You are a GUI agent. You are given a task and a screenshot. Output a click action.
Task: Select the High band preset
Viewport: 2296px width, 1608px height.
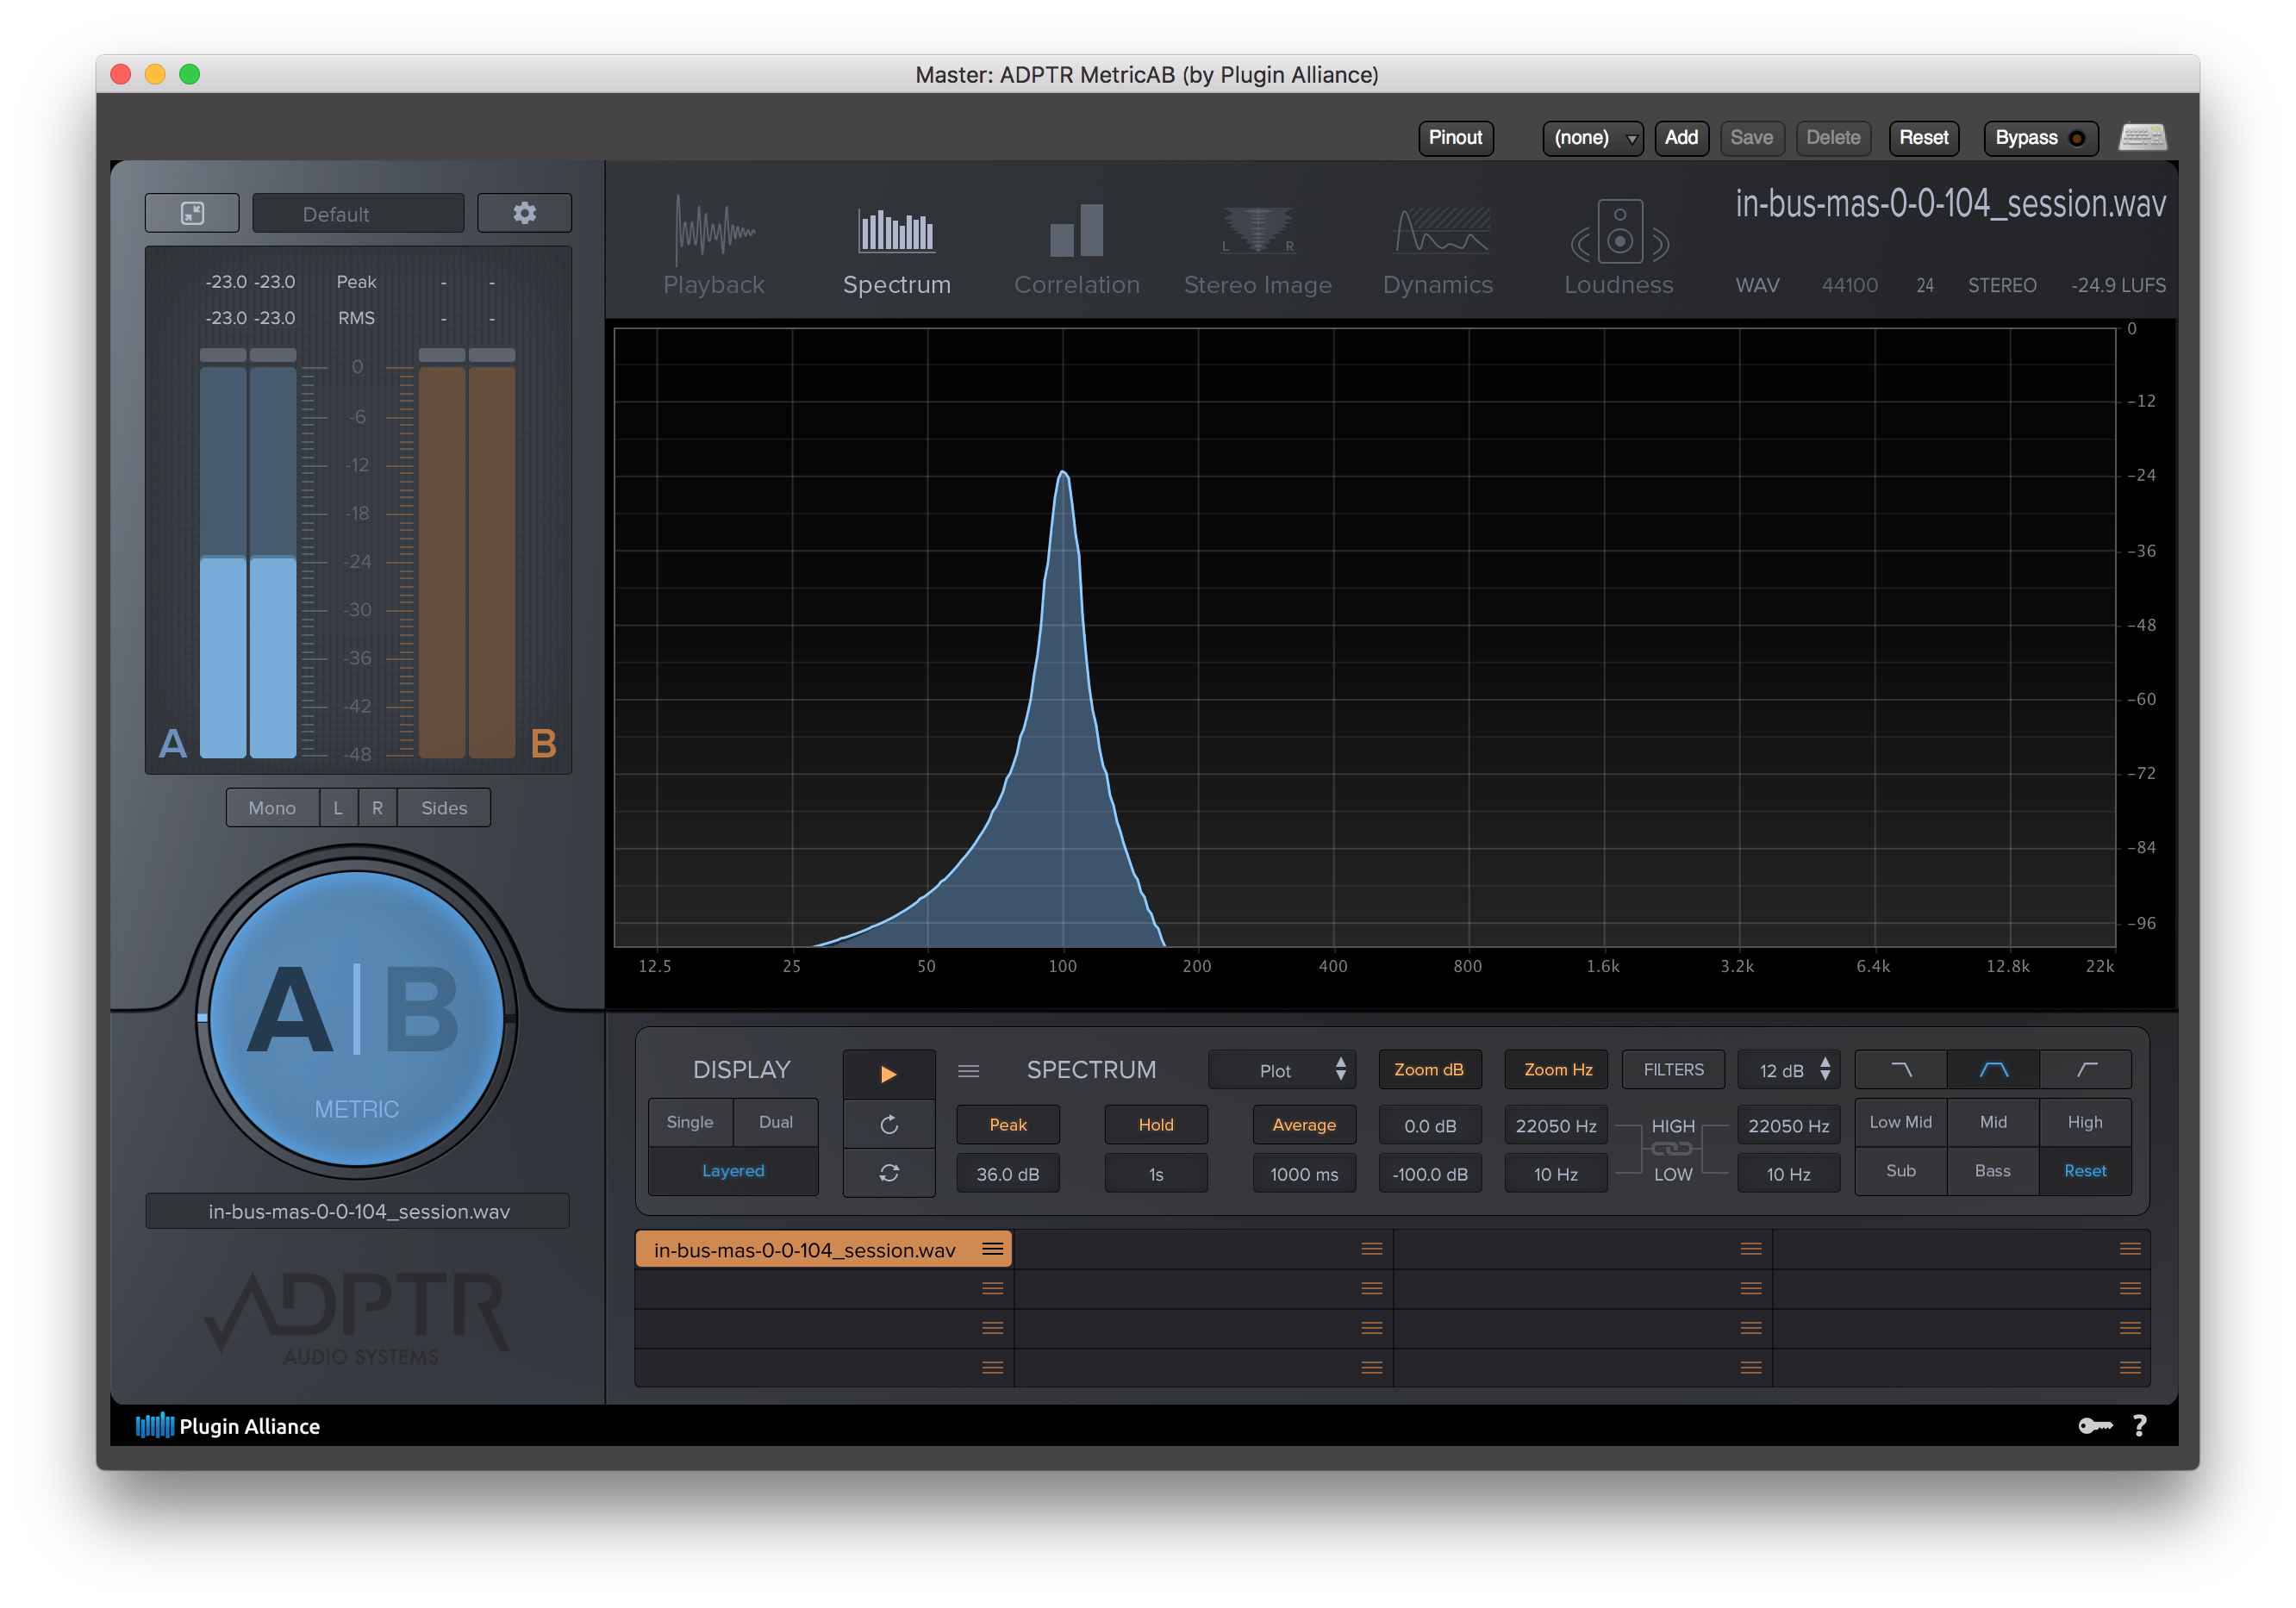(x=2085, y=1122)
